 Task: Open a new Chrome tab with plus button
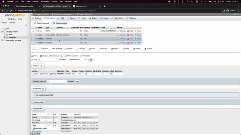click(x=105, y=6)
